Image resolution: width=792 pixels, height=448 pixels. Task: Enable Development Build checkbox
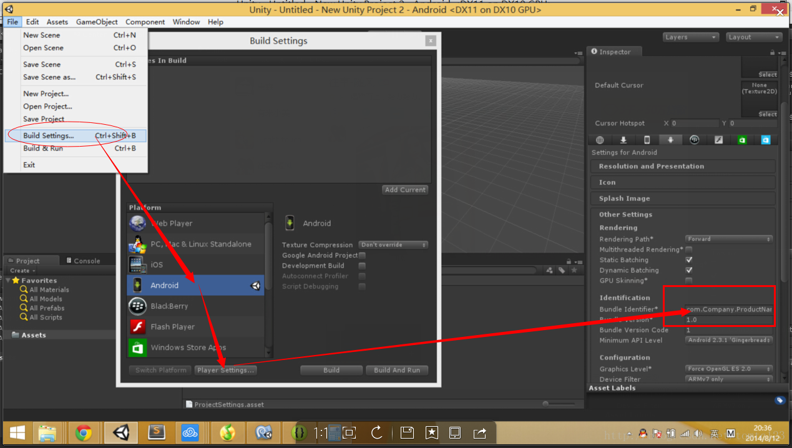[362, 266]
